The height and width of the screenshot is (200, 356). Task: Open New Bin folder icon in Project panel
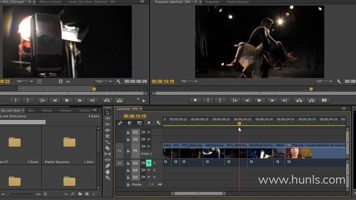pos(80,194)
